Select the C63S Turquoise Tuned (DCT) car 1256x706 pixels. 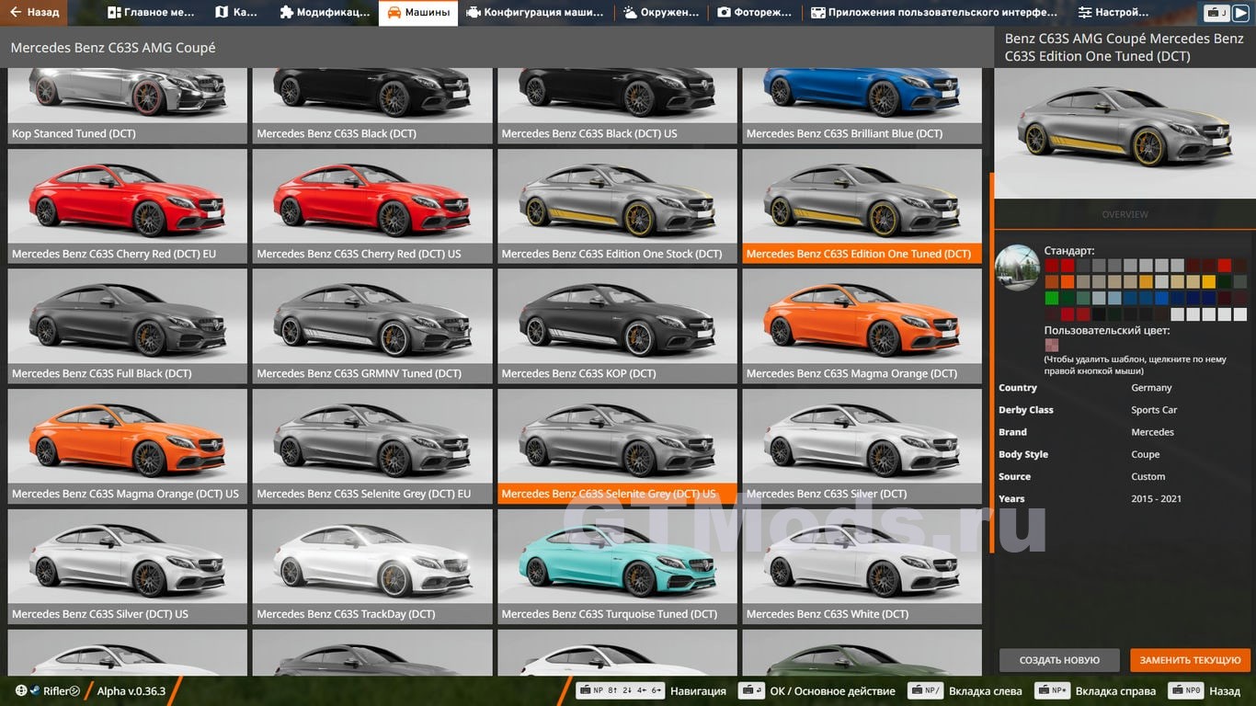tap(617, 567)
